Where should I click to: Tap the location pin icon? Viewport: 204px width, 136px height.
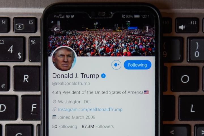pyautogui.click(x=54, y=101)
